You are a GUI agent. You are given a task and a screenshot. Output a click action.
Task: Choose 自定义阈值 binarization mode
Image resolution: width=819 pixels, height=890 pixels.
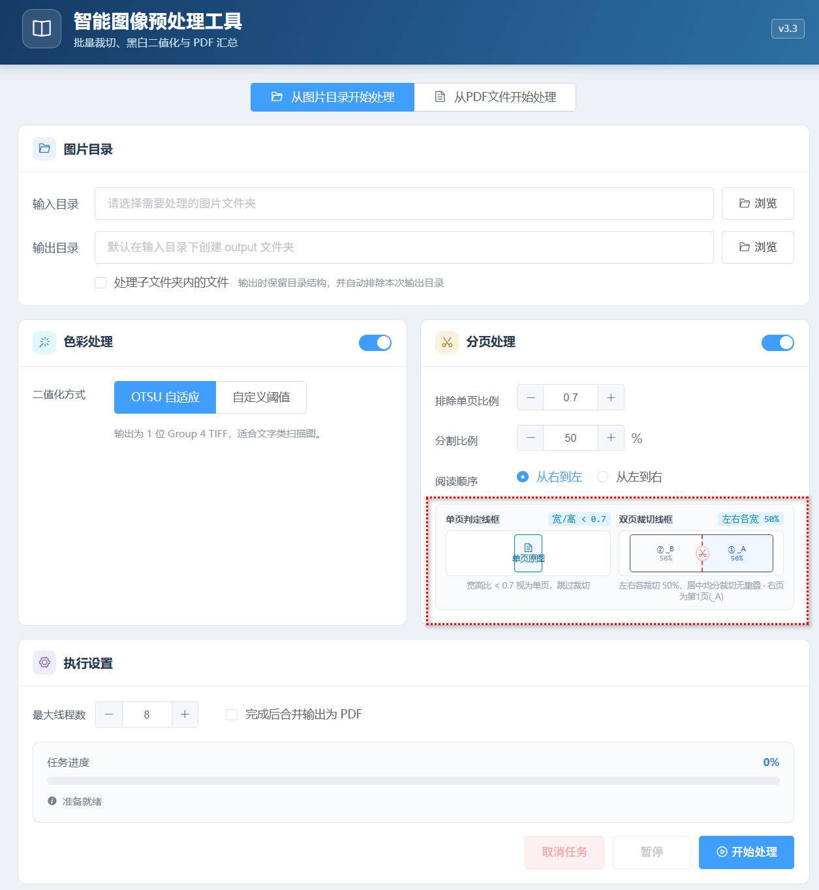point(261,397)
